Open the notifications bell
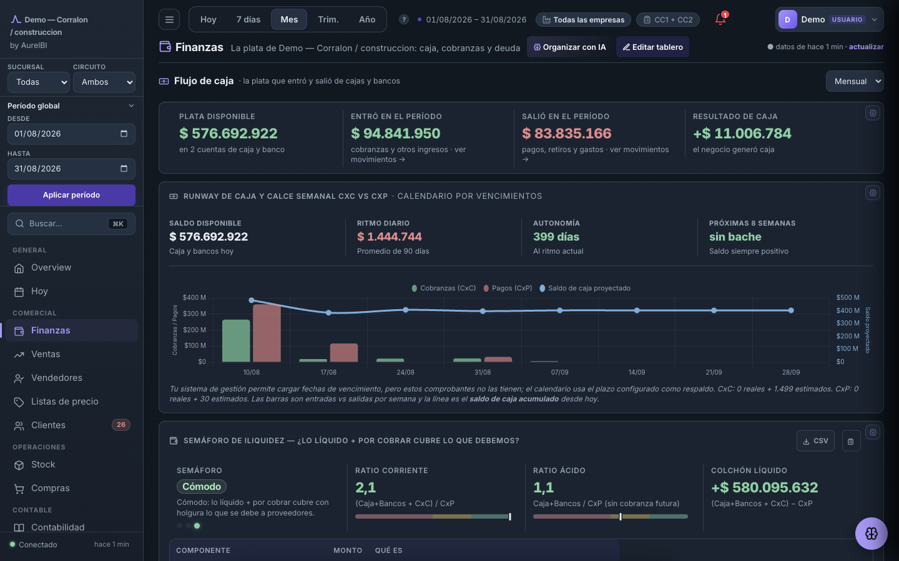The height and width of the screenshot is (561, 899). pyautogui.click(x=720, y=19)
